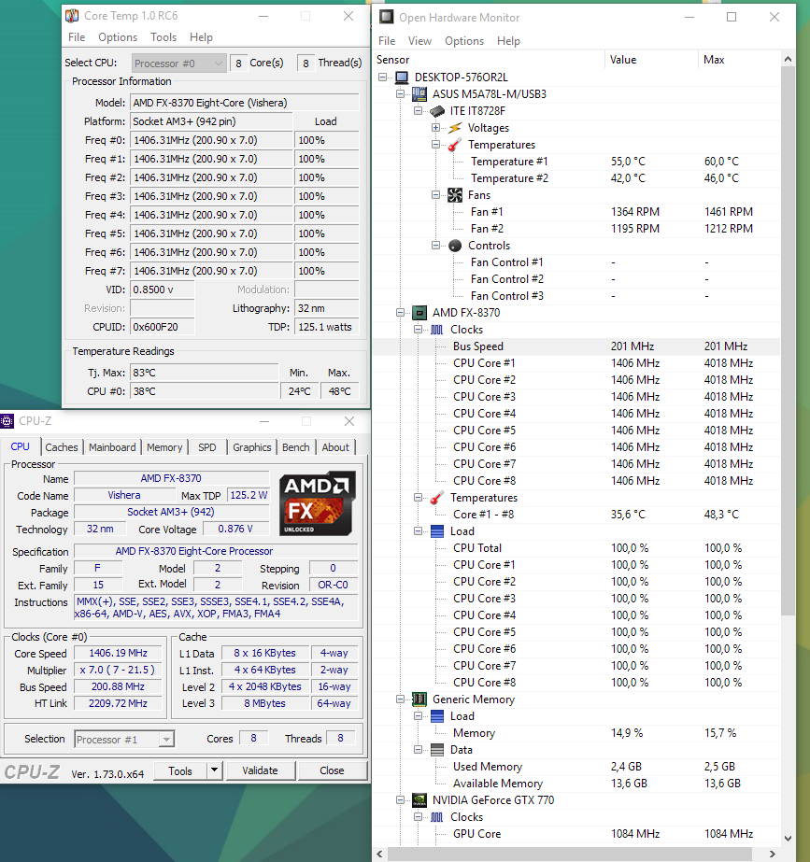Screen dimensions: 810x862
Task: Collapse the Controls node
Action: [435, 246]
